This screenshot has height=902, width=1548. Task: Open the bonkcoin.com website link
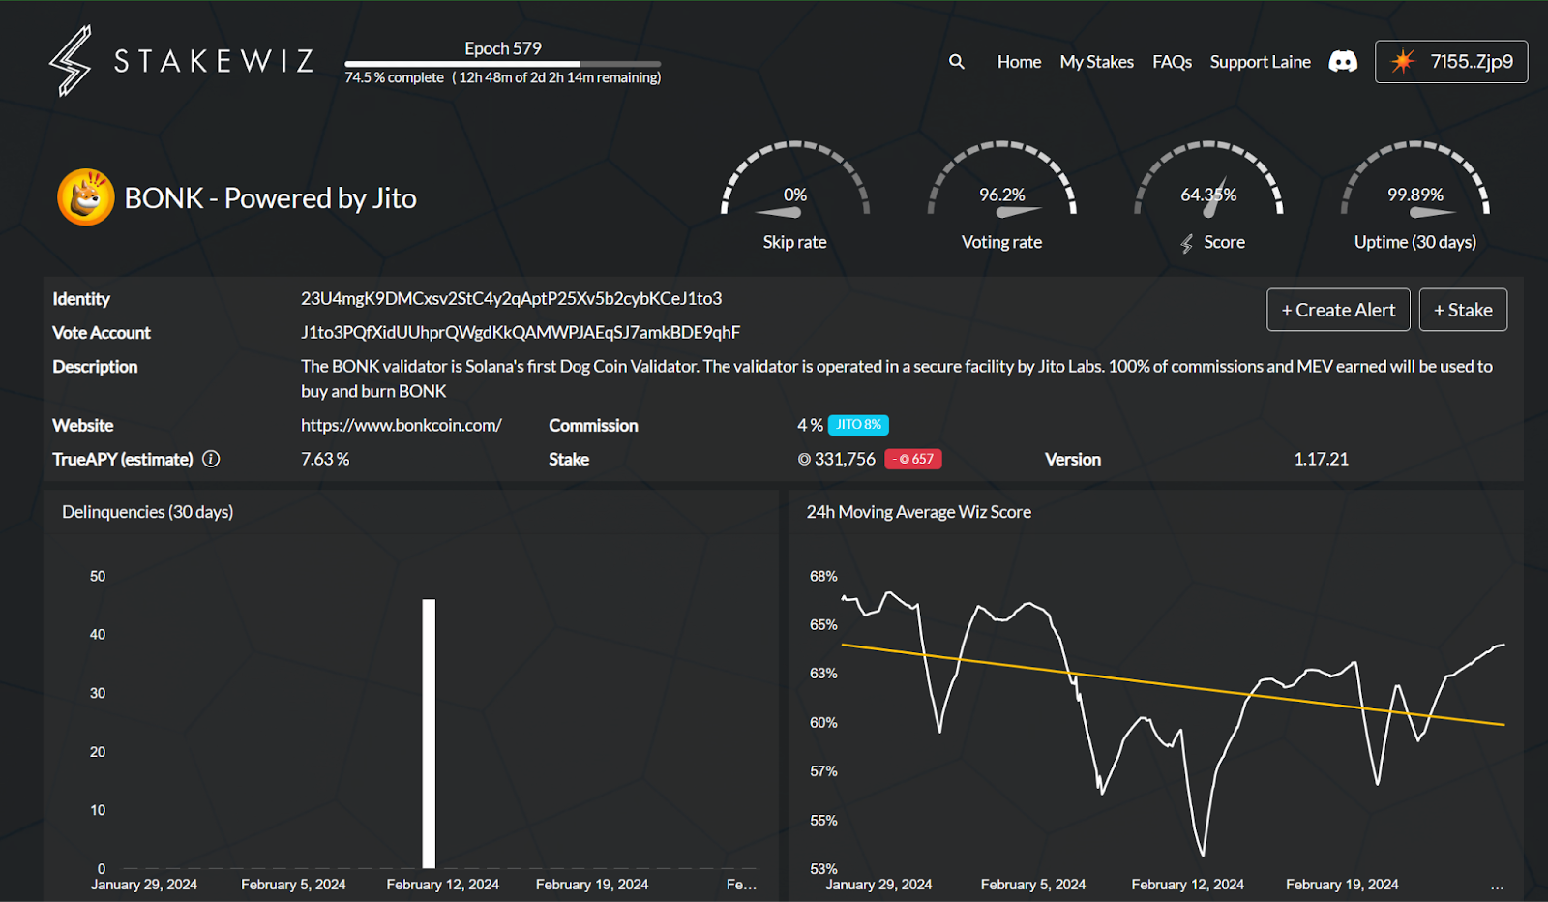[x=402, y=425]
